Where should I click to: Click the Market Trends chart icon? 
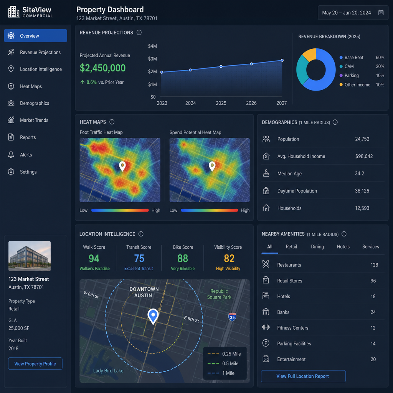(x=11, y=120)
